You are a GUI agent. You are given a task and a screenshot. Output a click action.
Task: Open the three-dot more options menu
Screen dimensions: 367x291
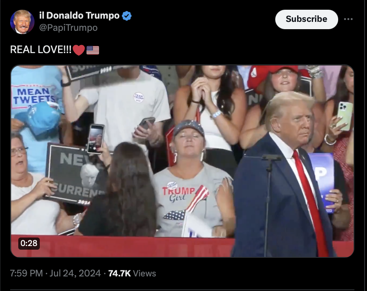[x=348, y=19]
